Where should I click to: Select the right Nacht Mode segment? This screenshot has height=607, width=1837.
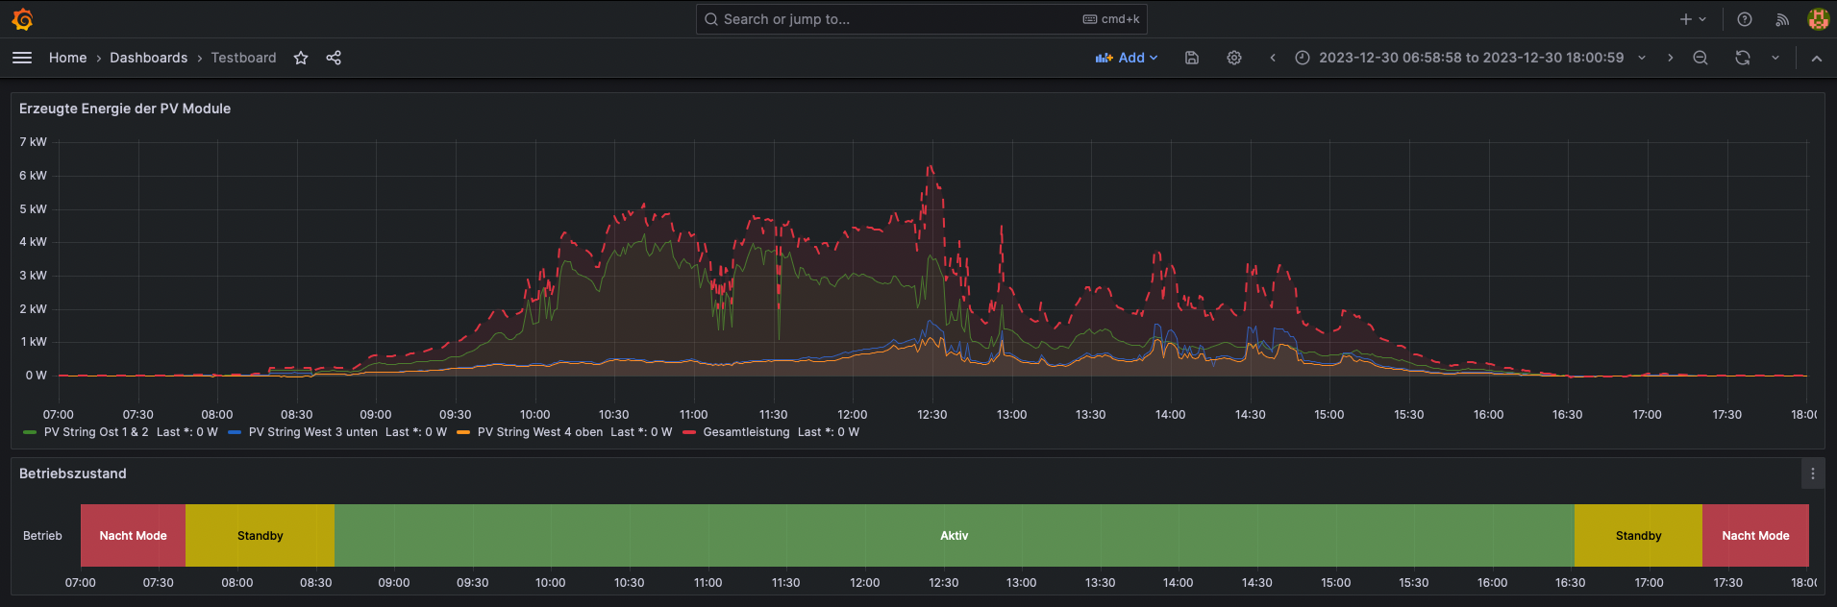tap(1756, 535)
